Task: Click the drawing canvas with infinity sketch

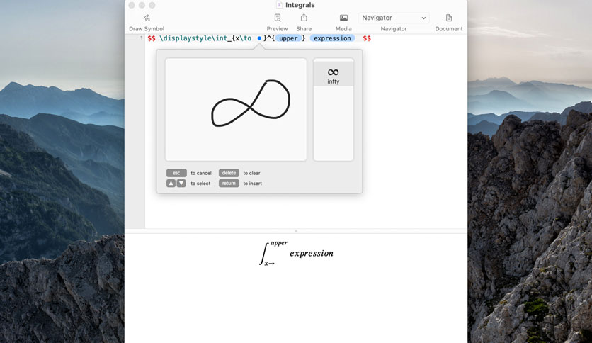Action: (x=236, y=110)
